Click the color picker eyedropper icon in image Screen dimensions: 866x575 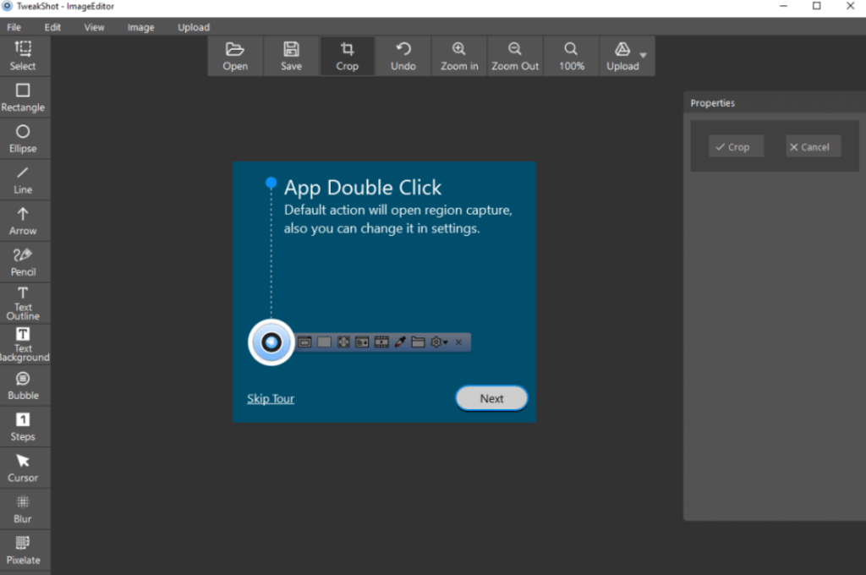pos(400,342)
